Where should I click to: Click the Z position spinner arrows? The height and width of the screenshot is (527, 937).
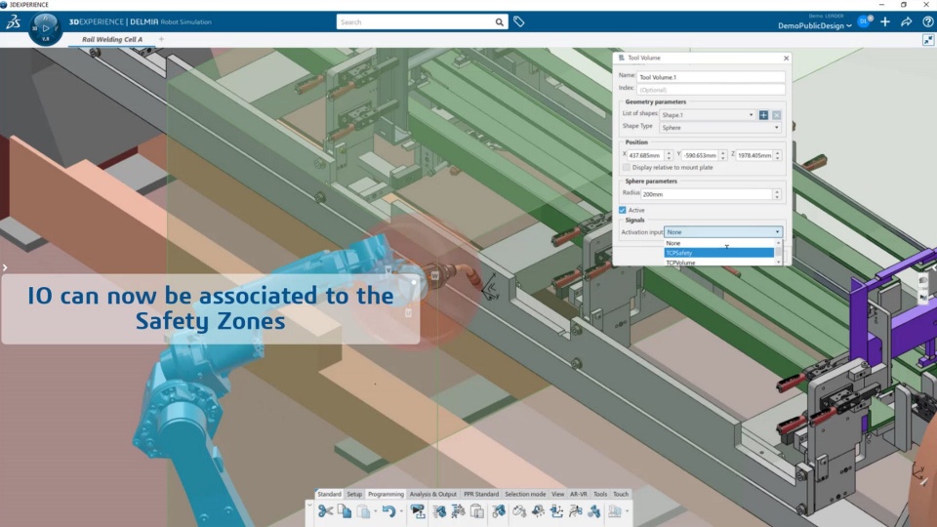coord(778,155)
